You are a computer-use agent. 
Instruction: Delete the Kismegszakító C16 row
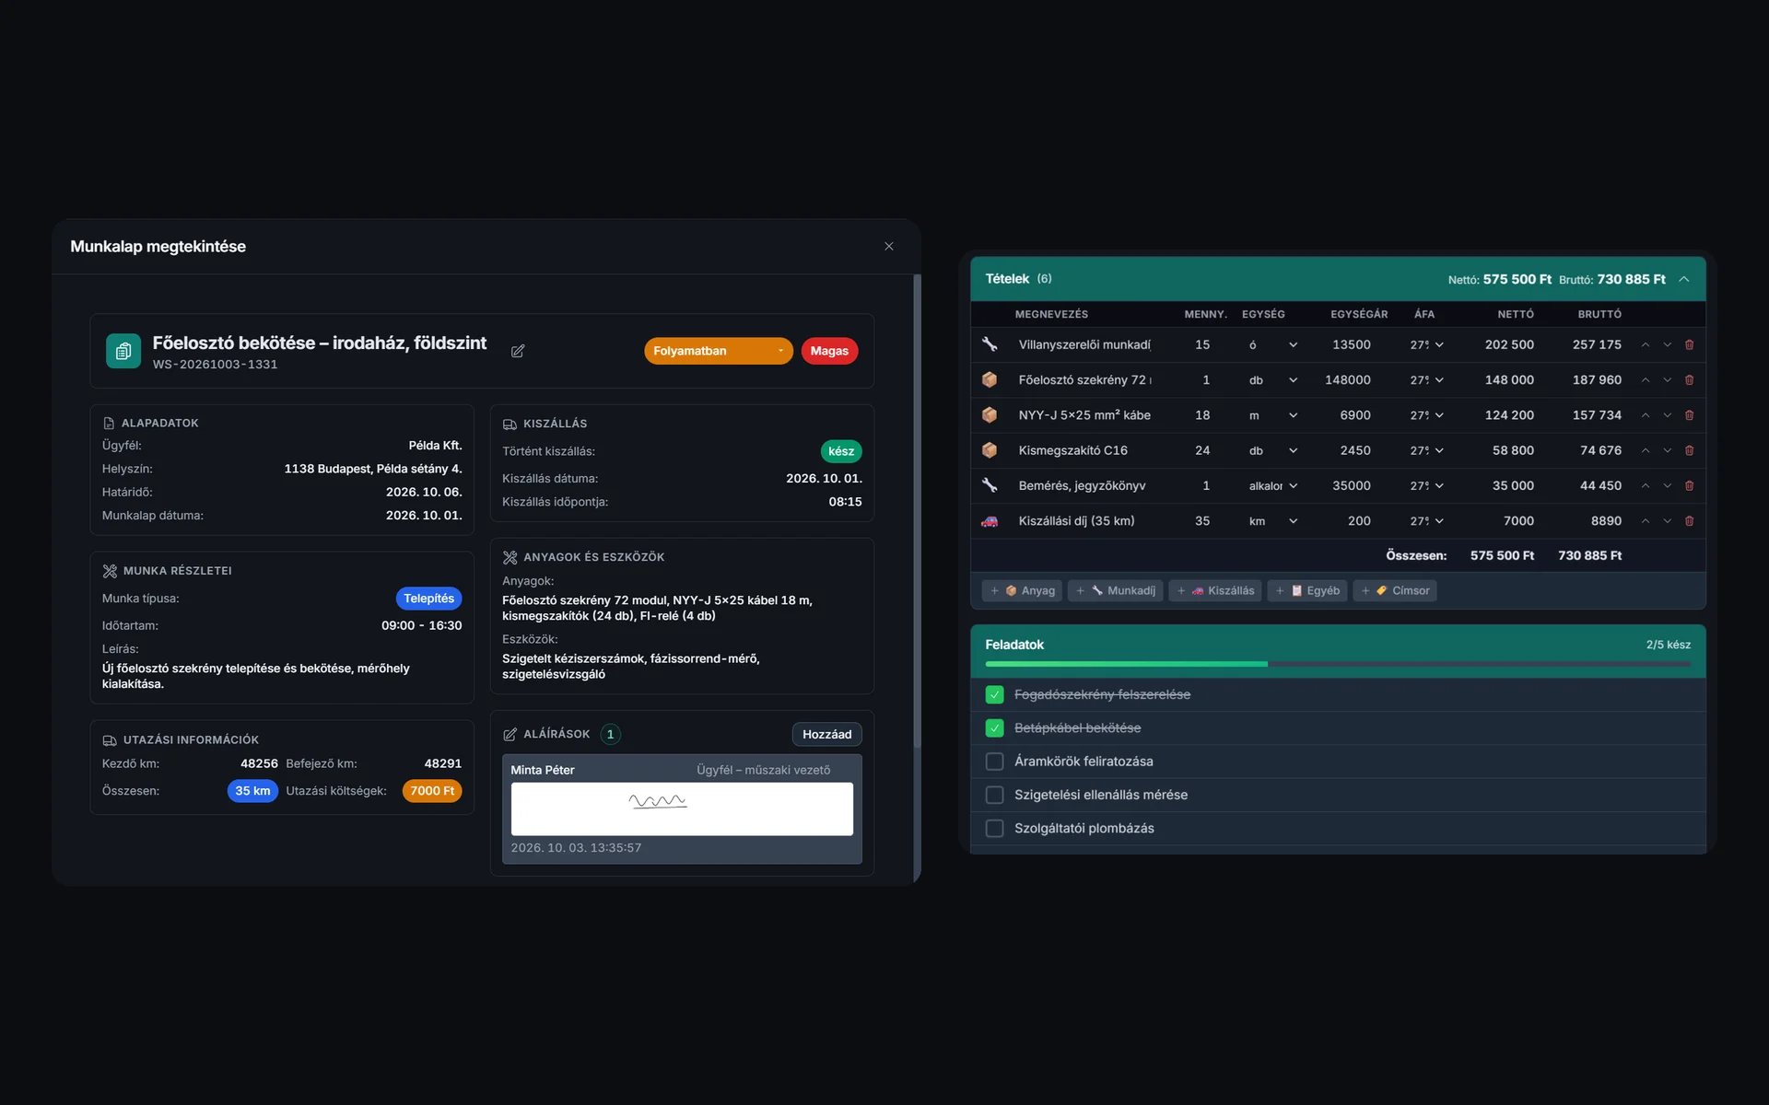pos(1689,450)
